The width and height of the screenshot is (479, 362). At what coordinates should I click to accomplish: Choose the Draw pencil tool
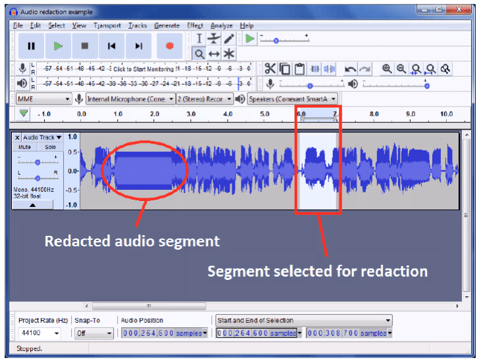pyautogui.click(x=229, y=39)
